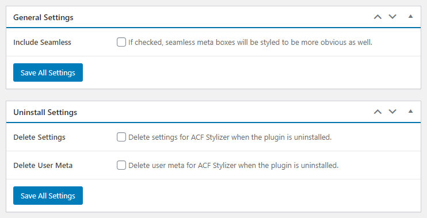The width and height of the screenshot is (427, 218).
Task: Click Save All Settings under General Settings
Action: 48,72
